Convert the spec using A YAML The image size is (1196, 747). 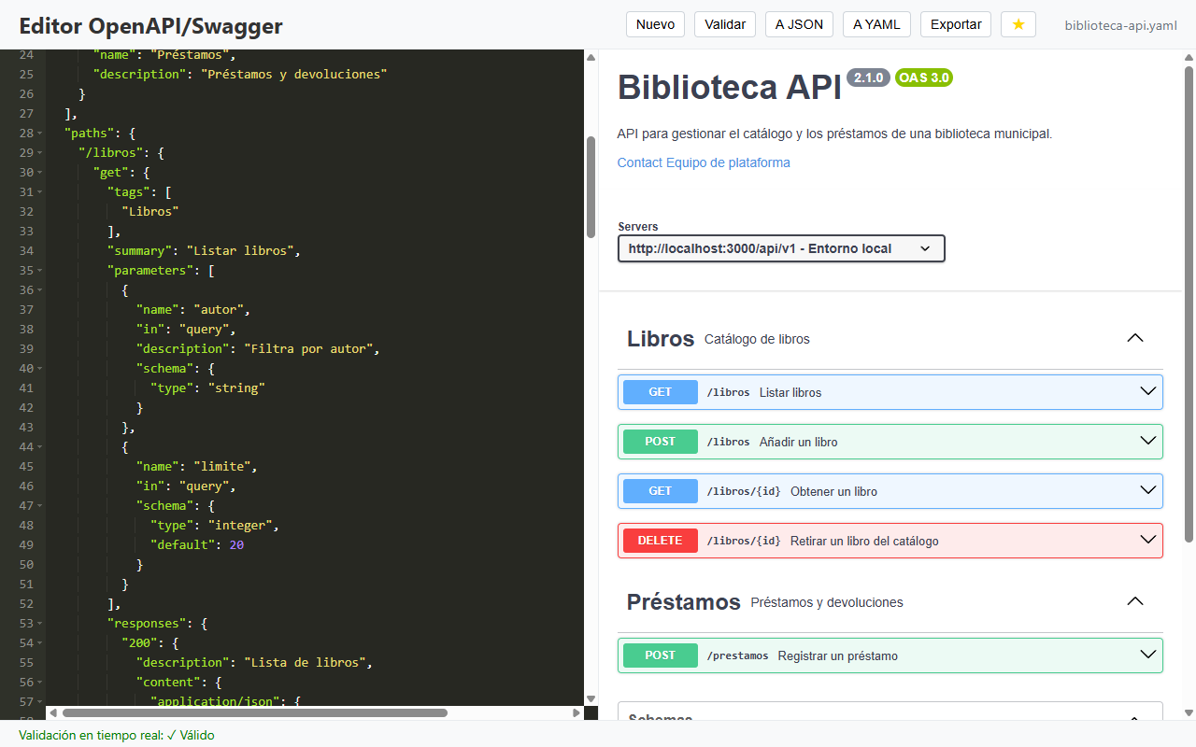point(876,24)
